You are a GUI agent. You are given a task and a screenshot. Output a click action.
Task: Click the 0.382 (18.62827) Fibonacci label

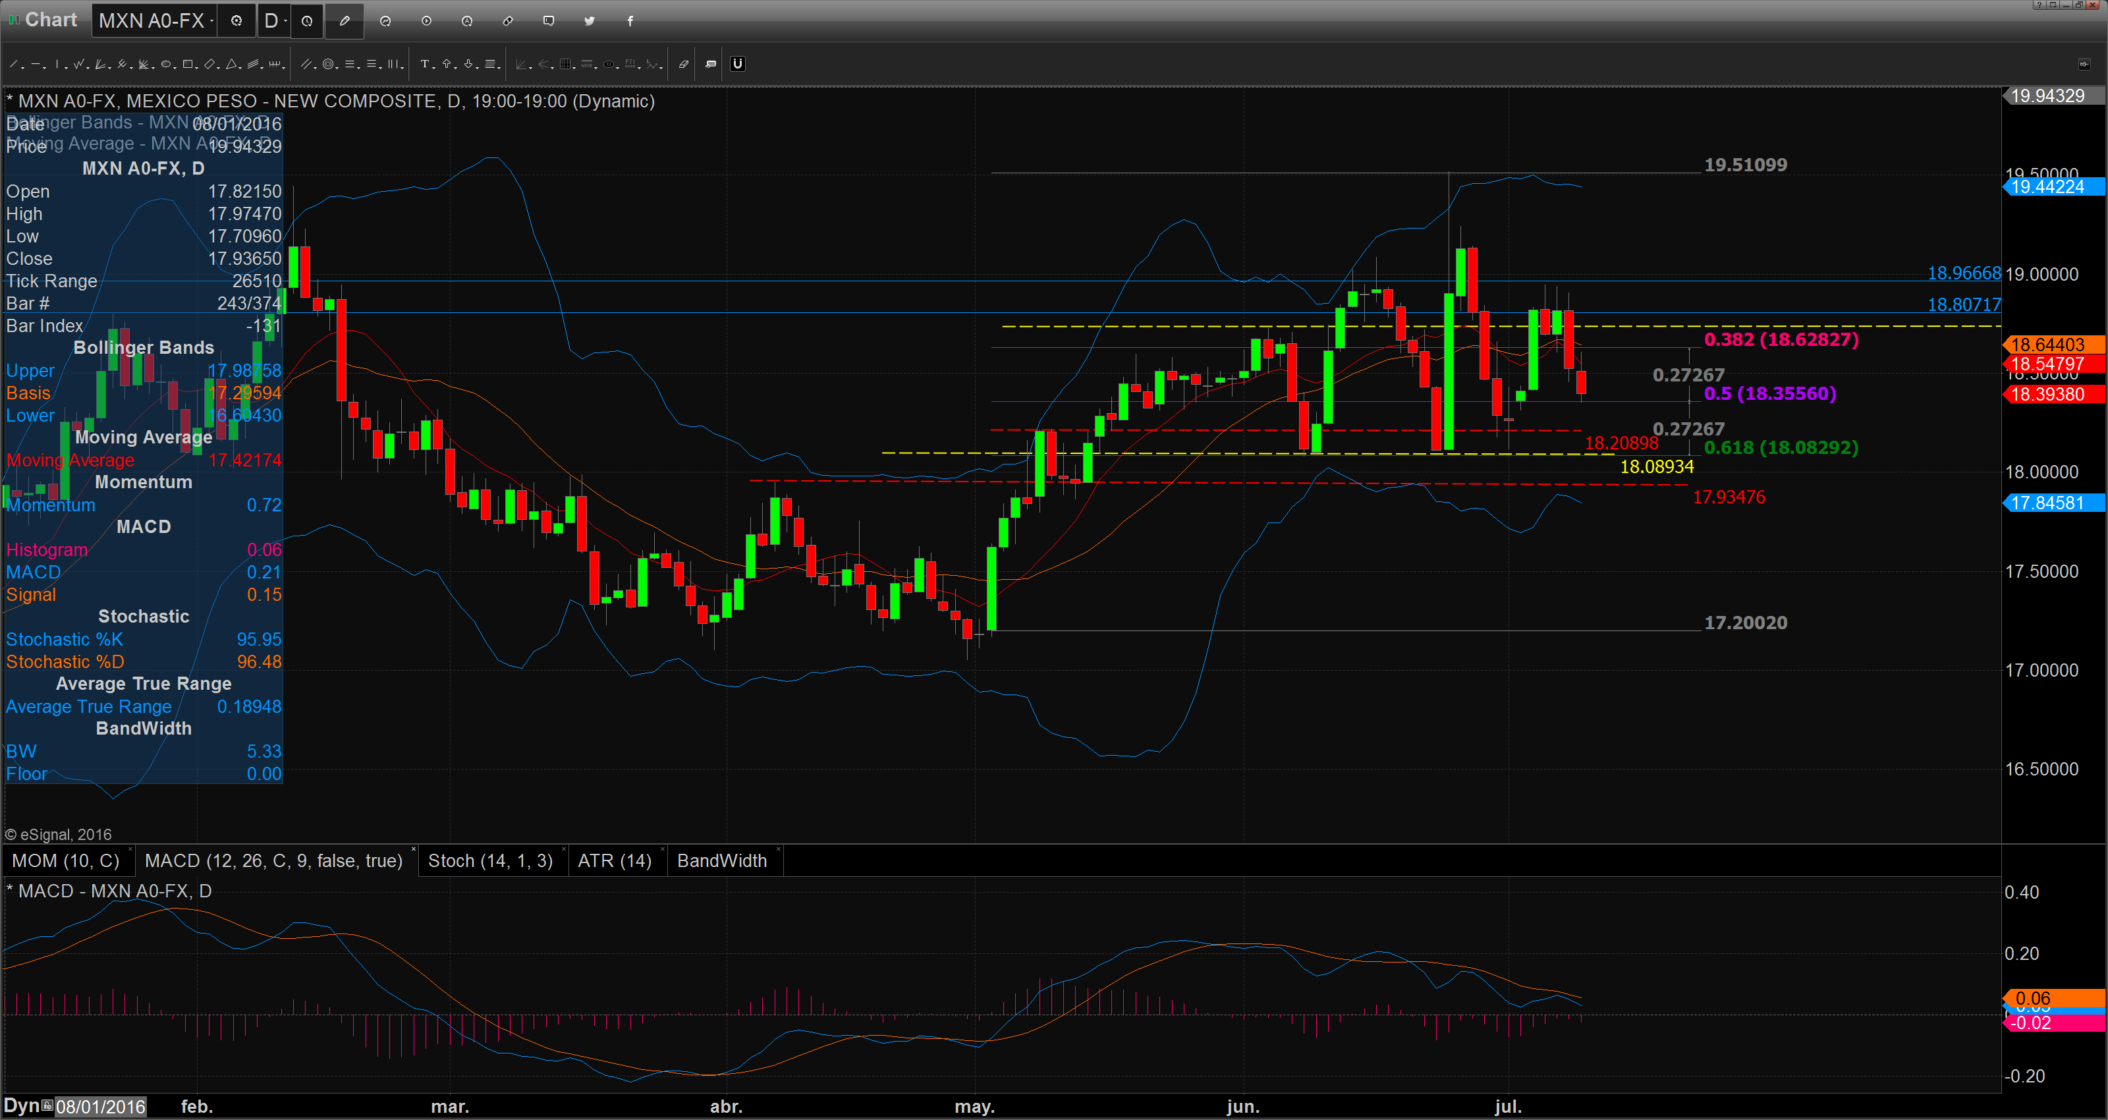pyautogui.click(x=1781, y=339)
